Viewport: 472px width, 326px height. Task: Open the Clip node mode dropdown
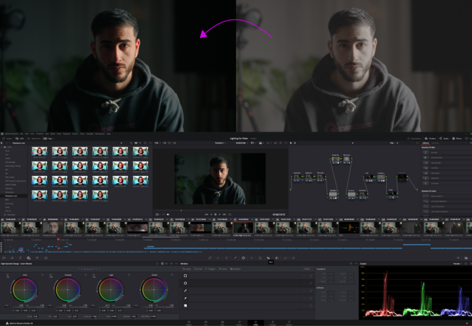[x=393, y=143]
